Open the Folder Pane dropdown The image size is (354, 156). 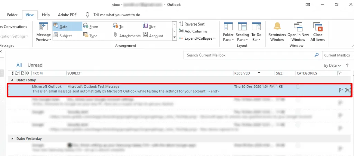tap(228, 31)
